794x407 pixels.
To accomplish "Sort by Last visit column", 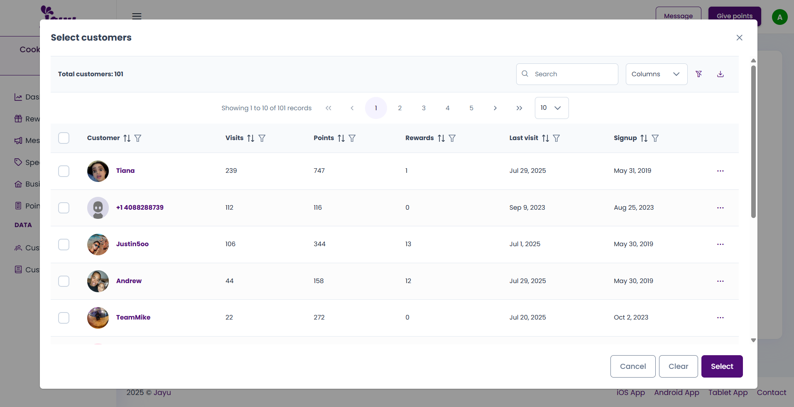I will [x=545, y=138].
